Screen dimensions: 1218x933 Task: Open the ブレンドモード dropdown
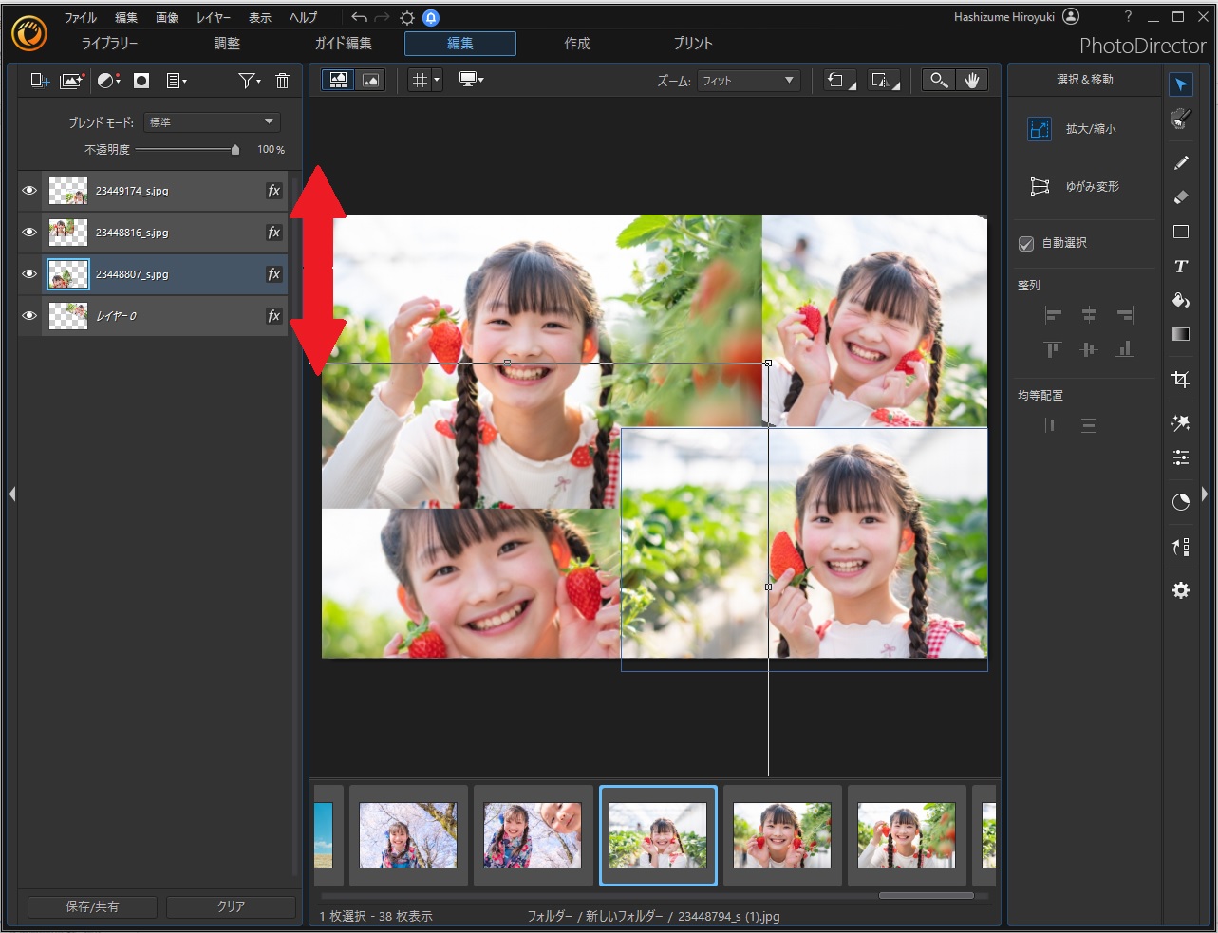(x=212, y=122)
